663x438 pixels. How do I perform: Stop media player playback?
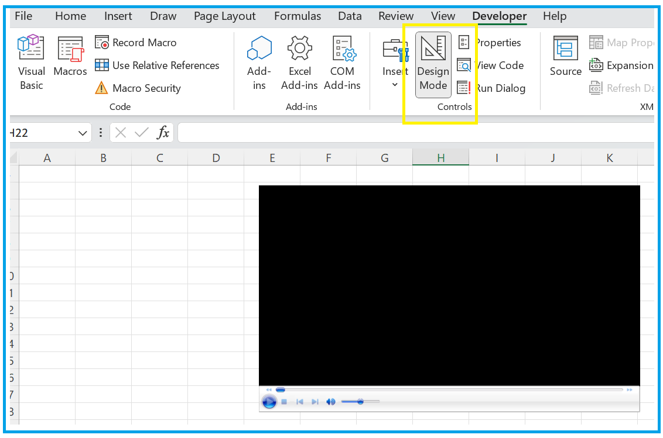(x=284, y=402)
